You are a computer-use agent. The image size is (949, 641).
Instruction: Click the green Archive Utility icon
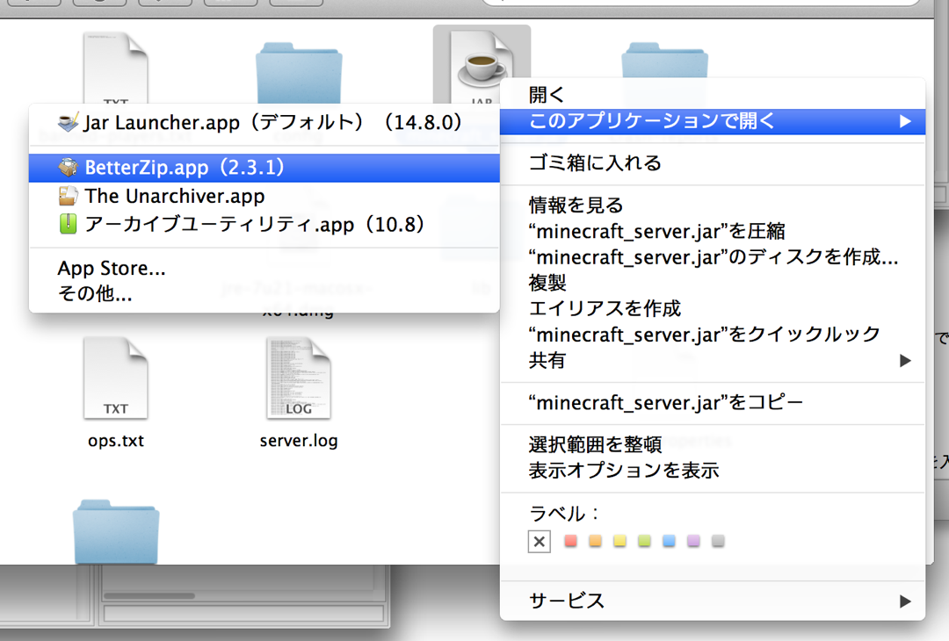tap(69, 225)
